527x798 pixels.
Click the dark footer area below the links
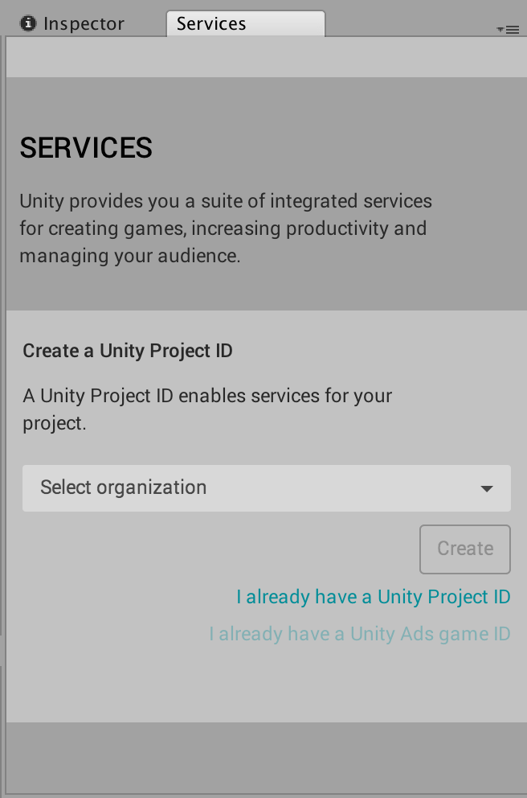point(263,756)
